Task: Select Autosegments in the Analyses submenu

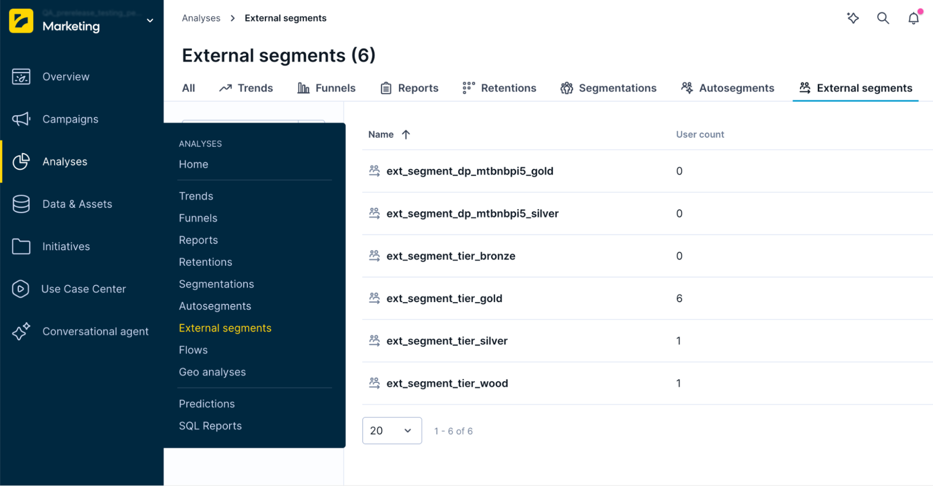Action: (x=215, y=306)
